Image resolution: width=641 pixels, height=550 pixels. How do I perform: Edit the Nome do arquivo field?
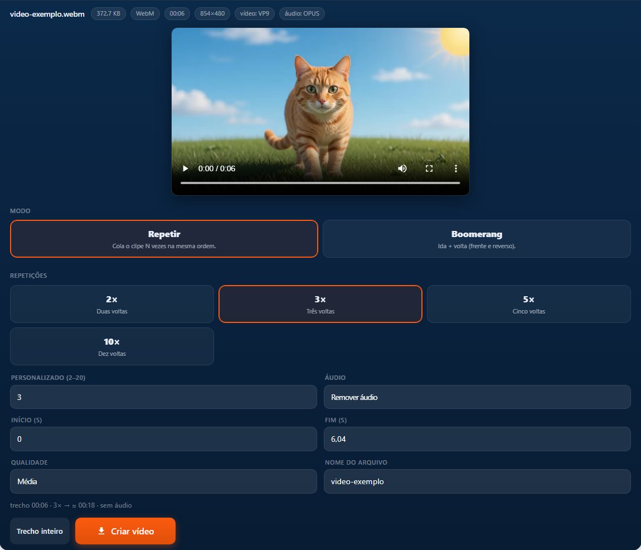tap(477, 481)
